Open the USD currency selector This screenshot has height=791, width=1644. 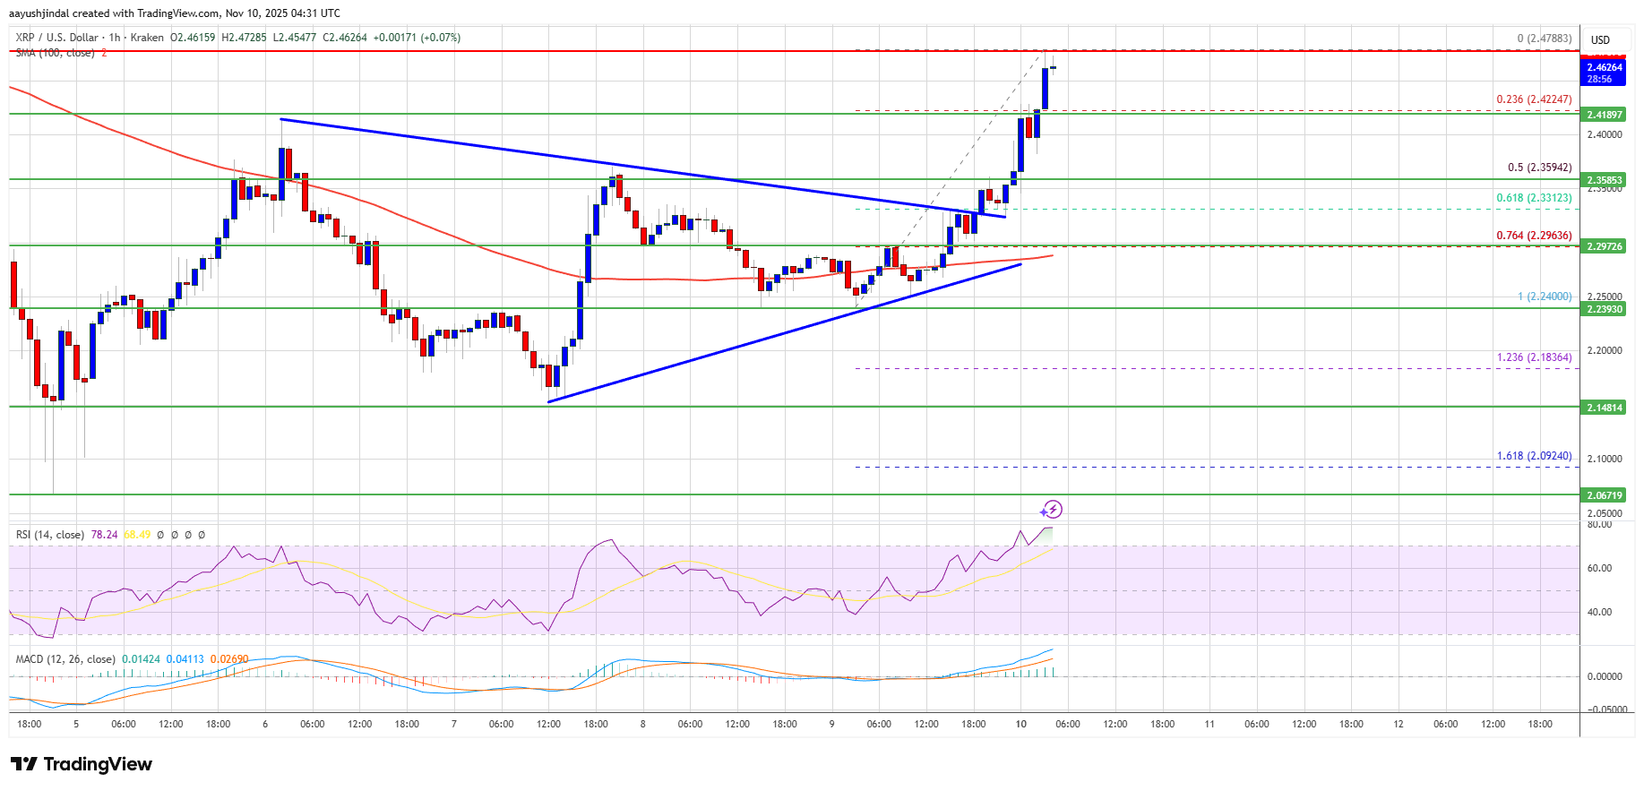click(1600, 39)
